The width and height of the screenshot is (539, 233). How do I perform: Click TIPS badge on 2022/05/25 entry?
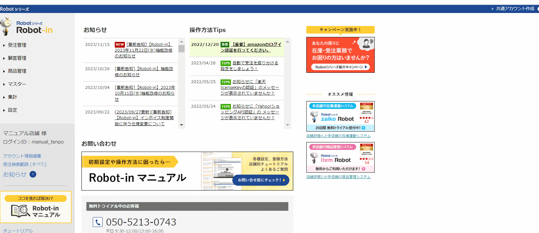[x=225, y=82]
